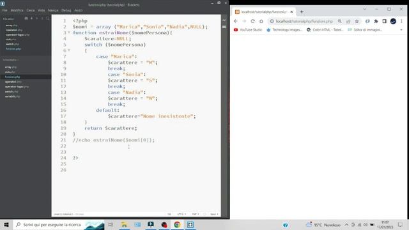
Task: Go back in Chrome
Action: click(236, 21)
